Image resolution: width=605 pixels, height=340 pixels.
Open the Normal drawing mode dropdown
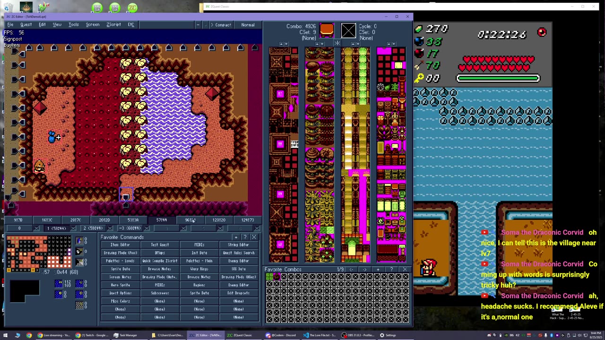pos(248,25)
